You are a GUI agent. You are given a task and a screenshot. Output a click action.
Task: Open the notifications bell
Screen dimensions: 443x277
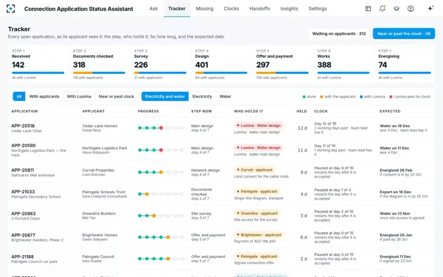(382, 8)
